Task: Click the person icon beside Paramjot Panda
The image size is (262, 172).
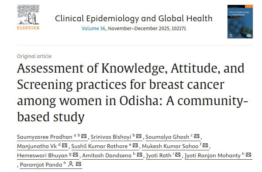Action: coord(70,165)
